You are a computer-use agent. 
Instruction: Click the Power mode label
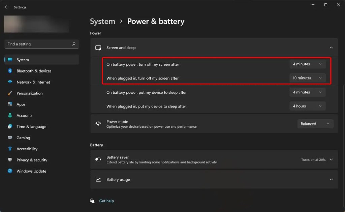pyautogui.click(x=117, y=122)
